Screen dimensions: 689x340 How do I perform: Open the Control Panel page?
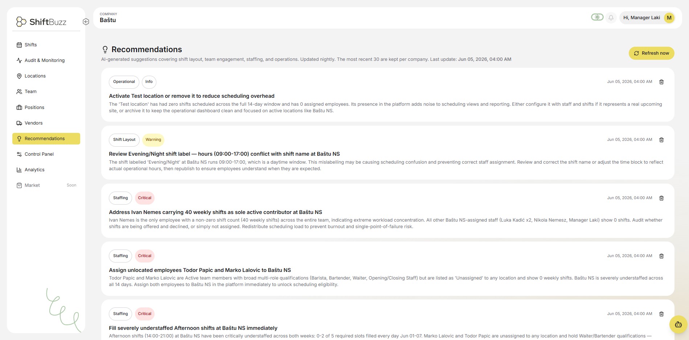tap(46, 154)
